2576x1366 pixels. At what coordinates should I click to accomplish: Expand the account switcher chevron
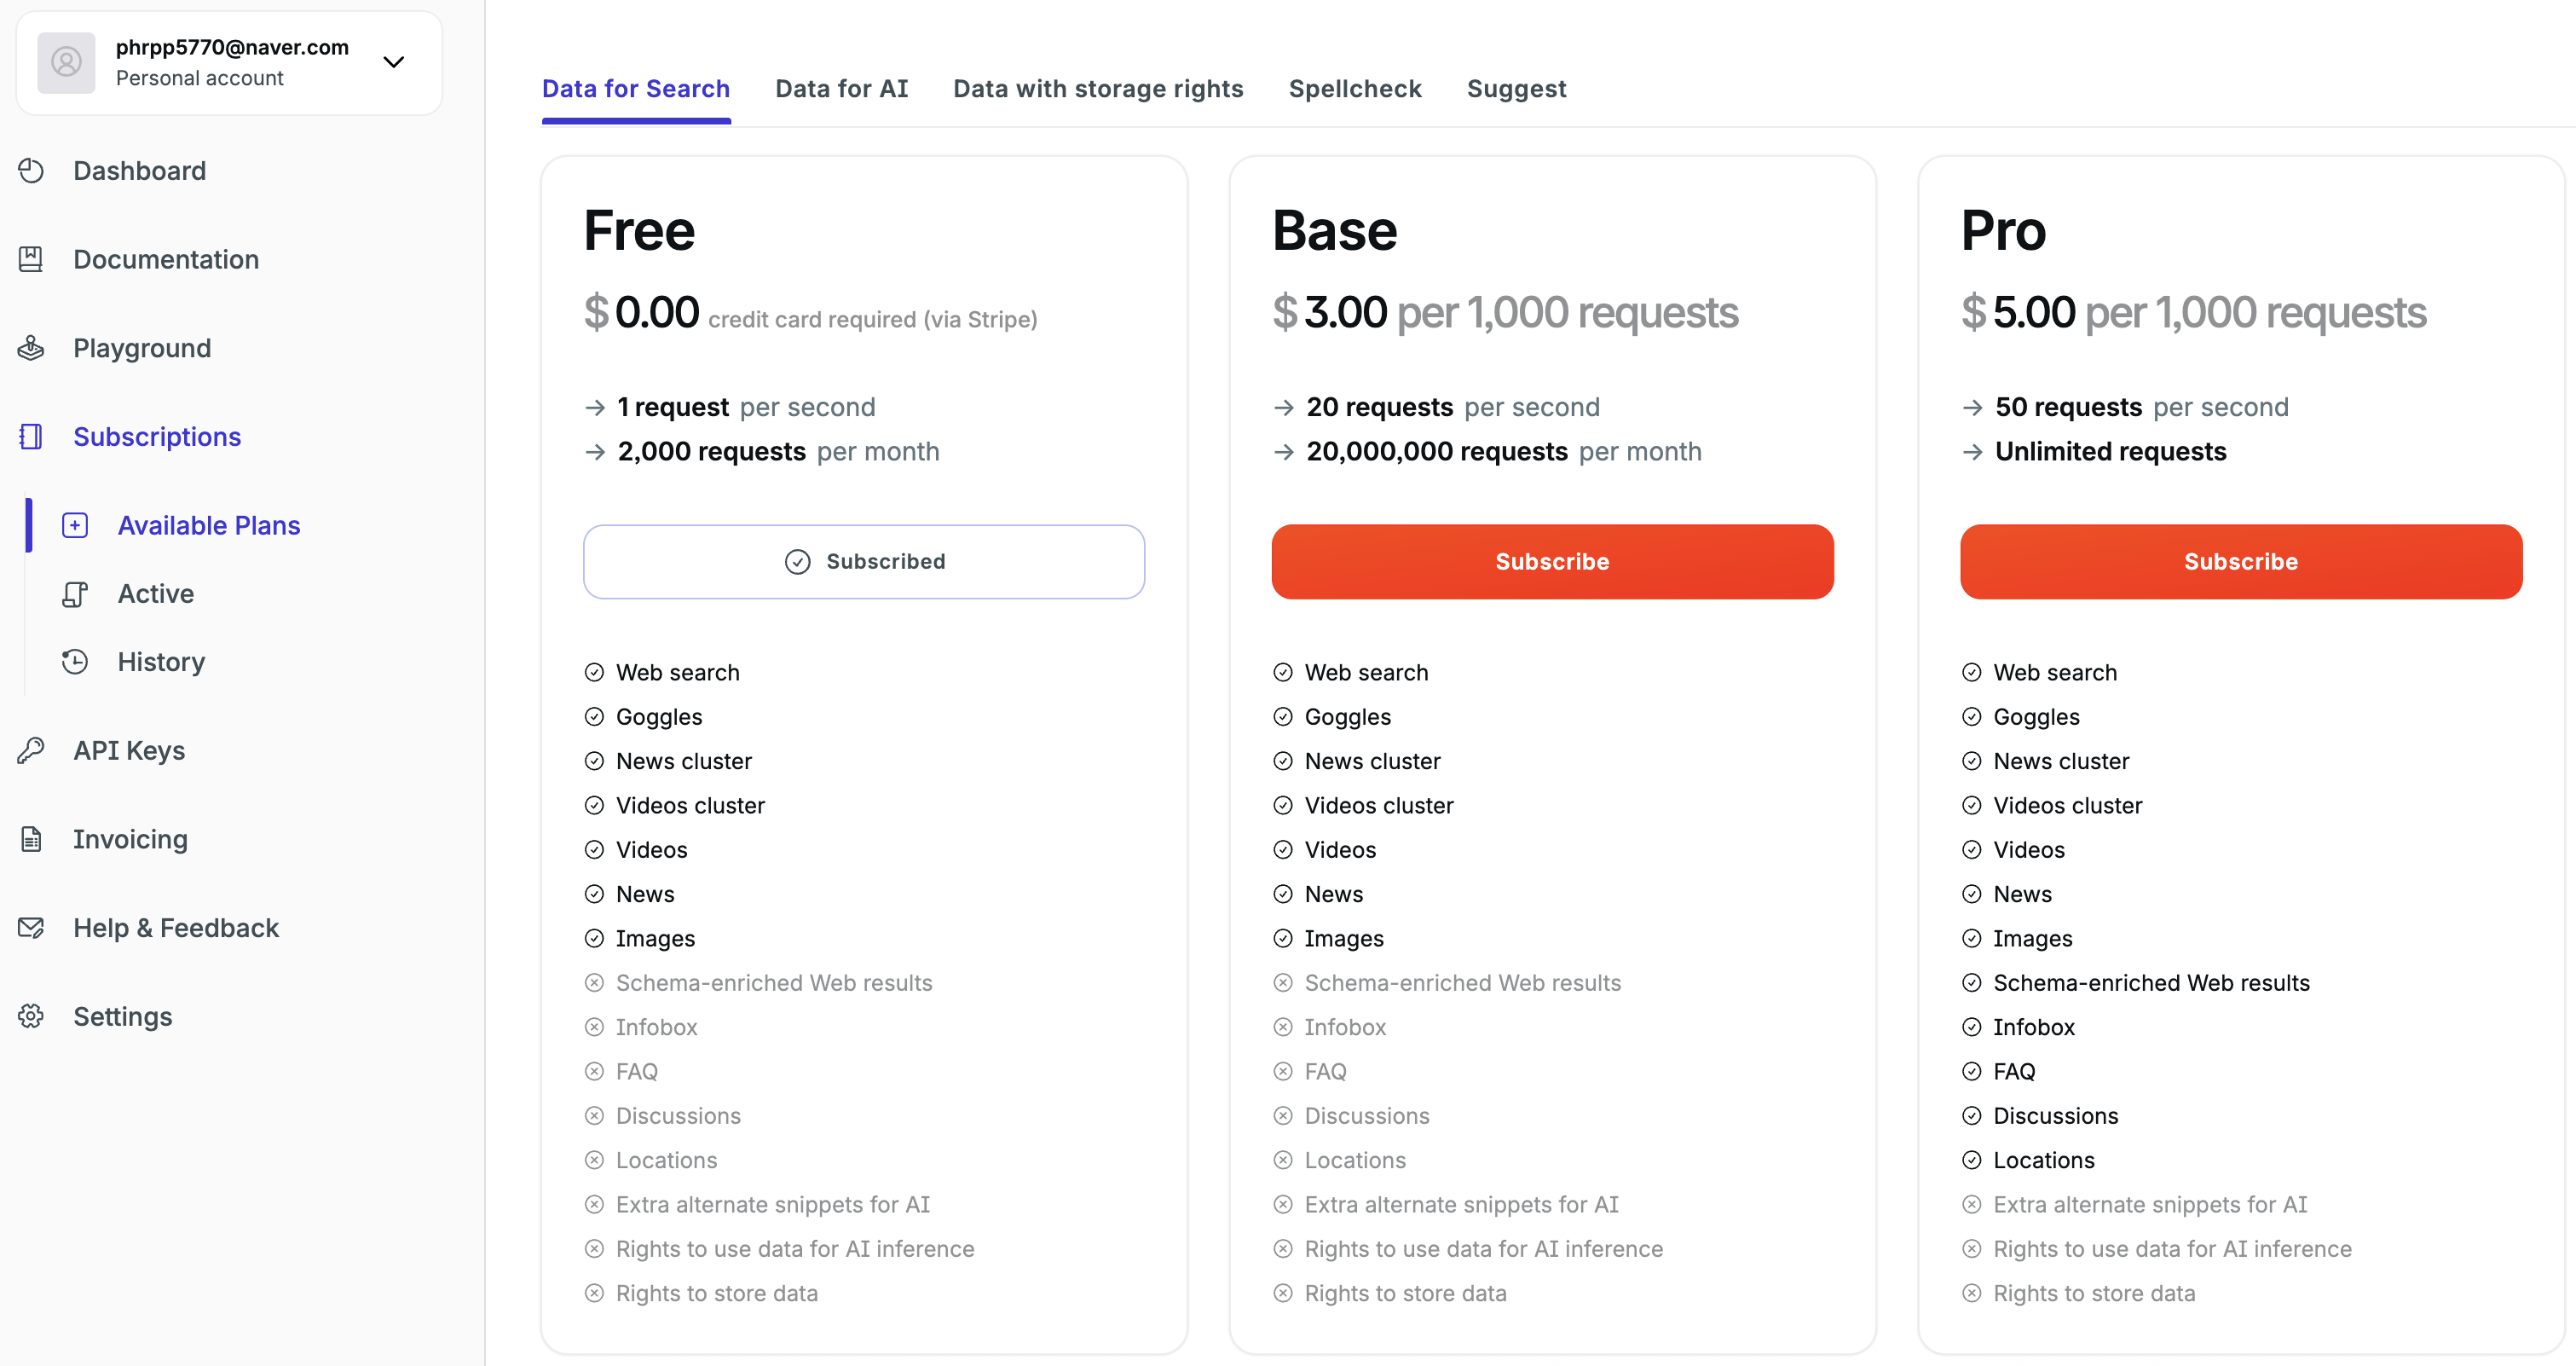[394, 62]
